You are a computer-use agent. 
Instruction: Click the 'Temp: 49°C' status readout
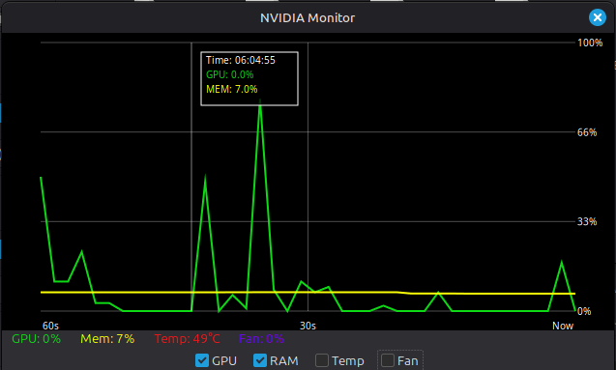187,338
